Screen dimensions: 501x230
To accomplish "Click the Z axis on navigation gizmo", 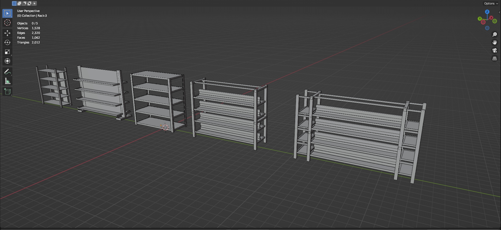I will (487, 12).
